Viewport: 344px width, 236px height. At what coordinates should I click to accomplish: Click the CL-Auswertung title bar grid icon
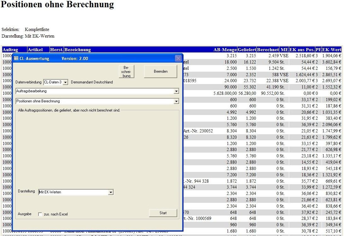coord(16,58)
